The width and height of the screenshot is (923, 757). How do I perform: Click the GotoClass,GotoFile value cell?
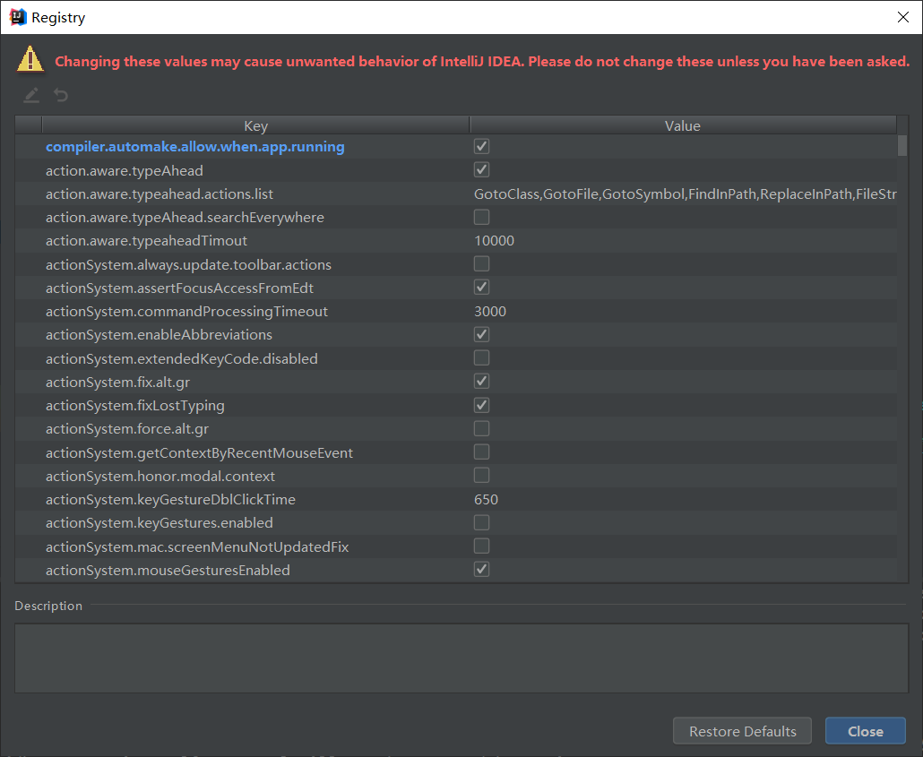(x=685, y=194)
